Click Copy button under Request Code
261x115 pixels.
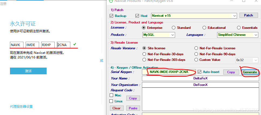[x=133, y=98]
